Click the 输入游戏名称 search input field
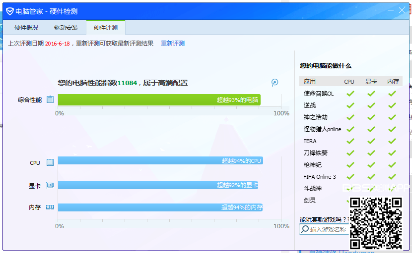 328,229
